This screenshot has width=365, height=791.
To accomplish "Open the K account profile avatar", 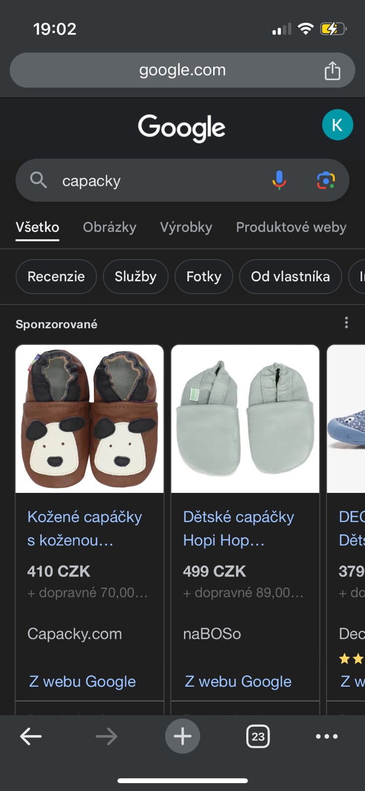I will [337, 125].
